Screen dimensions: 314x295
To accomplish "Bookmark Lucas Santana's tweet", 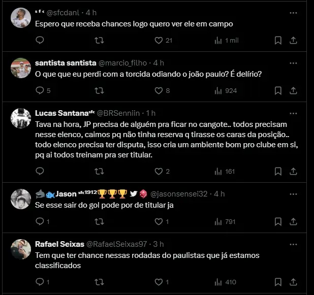I will [x=278, y=171].
